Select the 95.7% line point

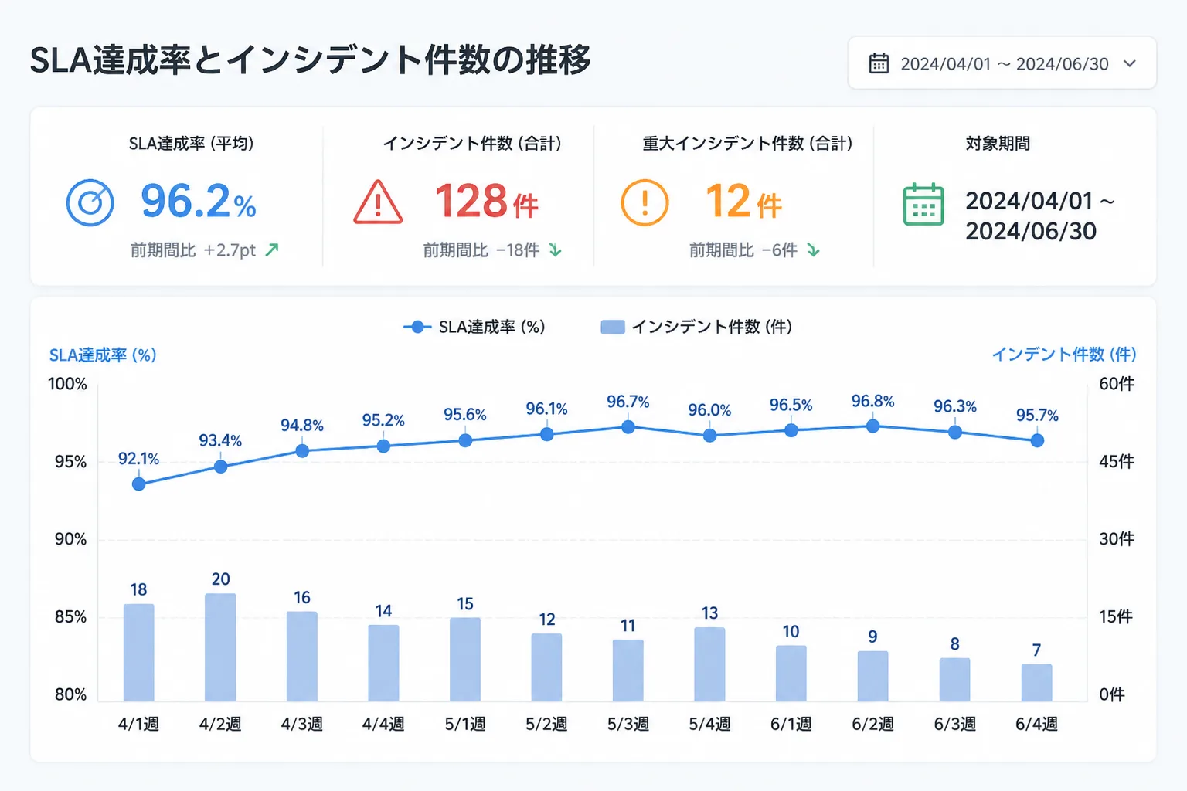point(1037,440)
